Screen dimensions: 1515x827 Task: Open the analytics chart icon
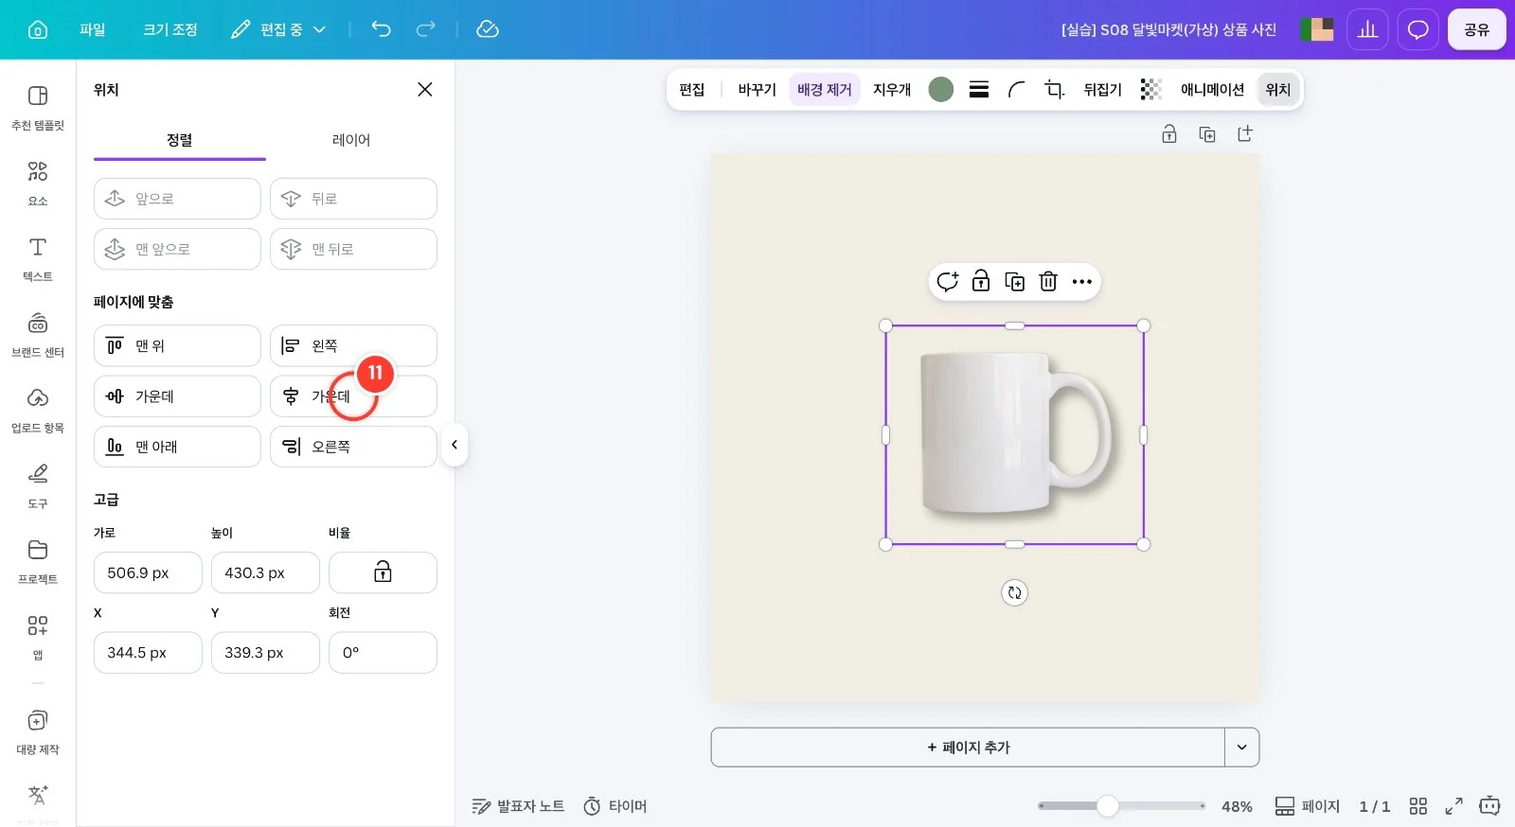(1367, 29)
